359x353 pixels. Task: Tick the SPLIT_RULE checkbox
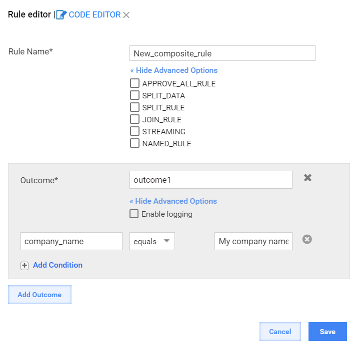point(134,107)
